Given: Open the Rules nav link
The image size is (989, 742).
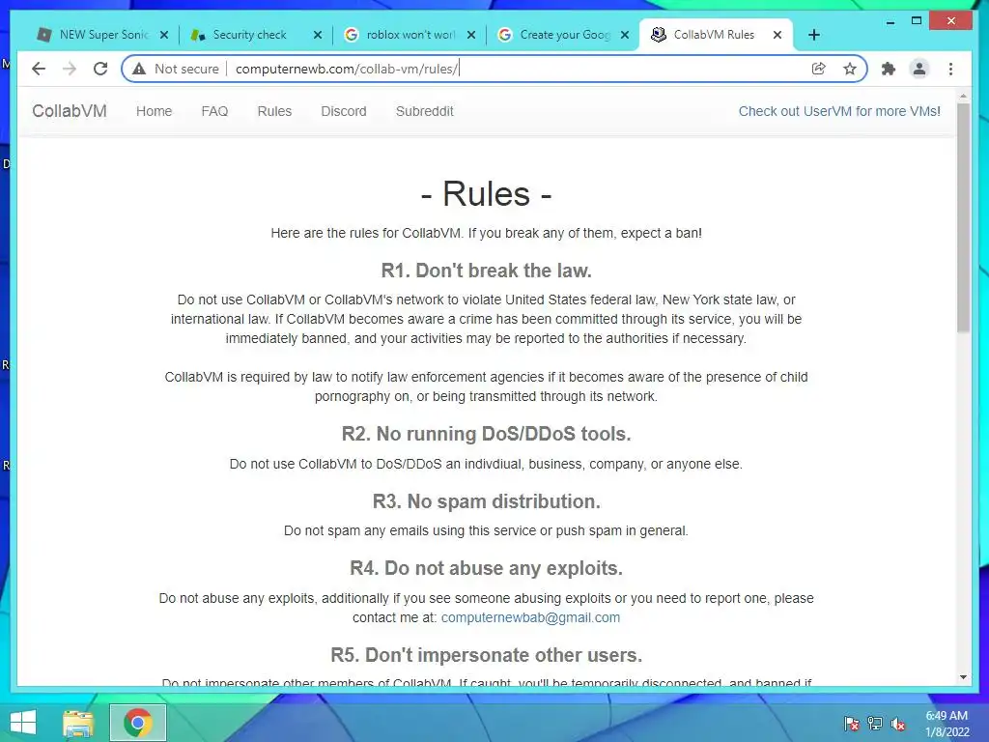Looking at the screenshot, I should 274,111.
